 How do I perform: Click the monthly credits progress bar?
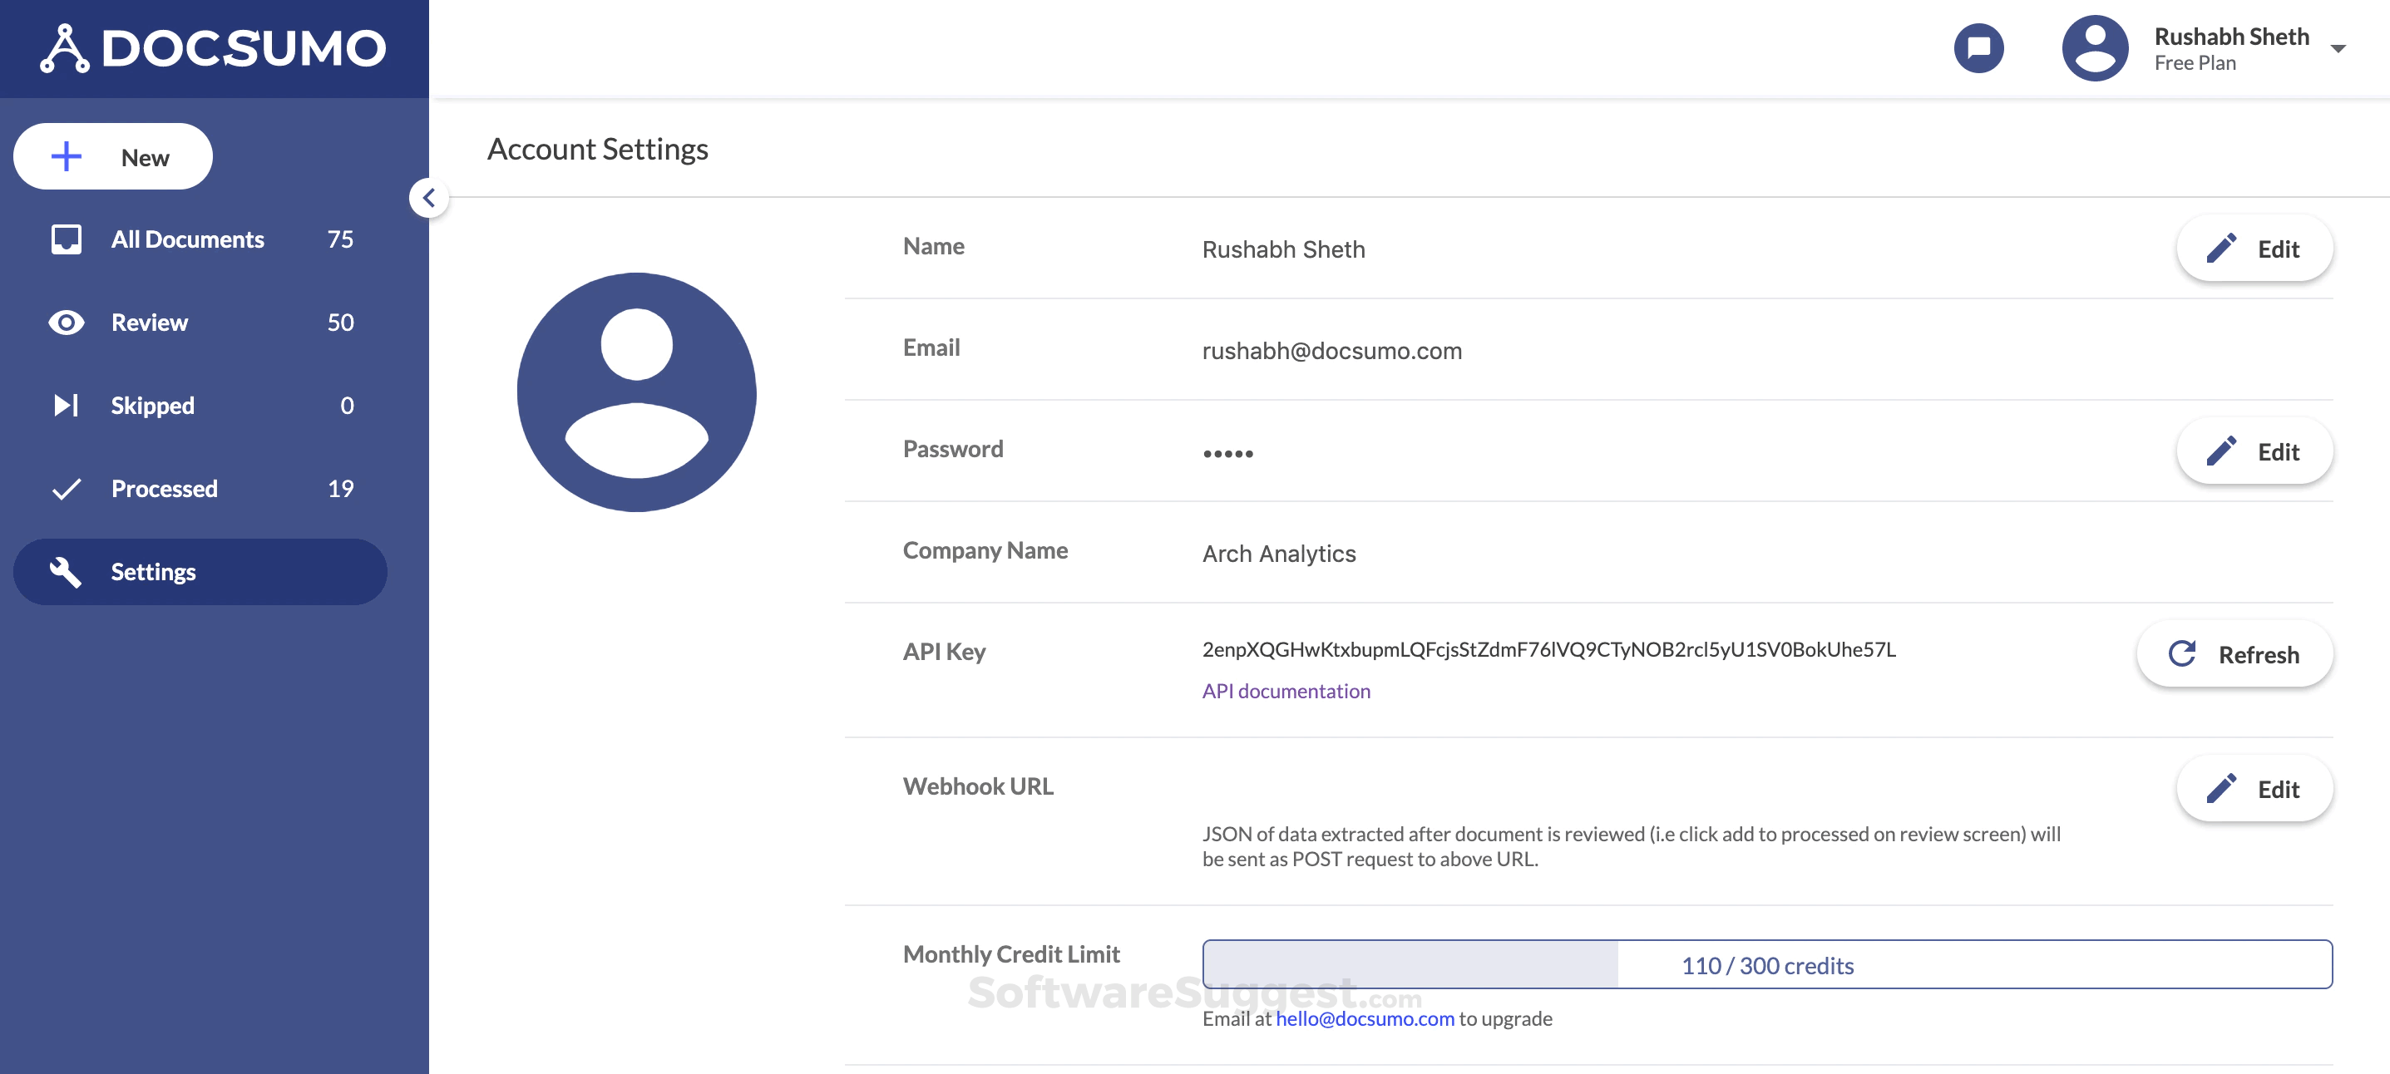pyautogui.click(x=1766, y=964)
